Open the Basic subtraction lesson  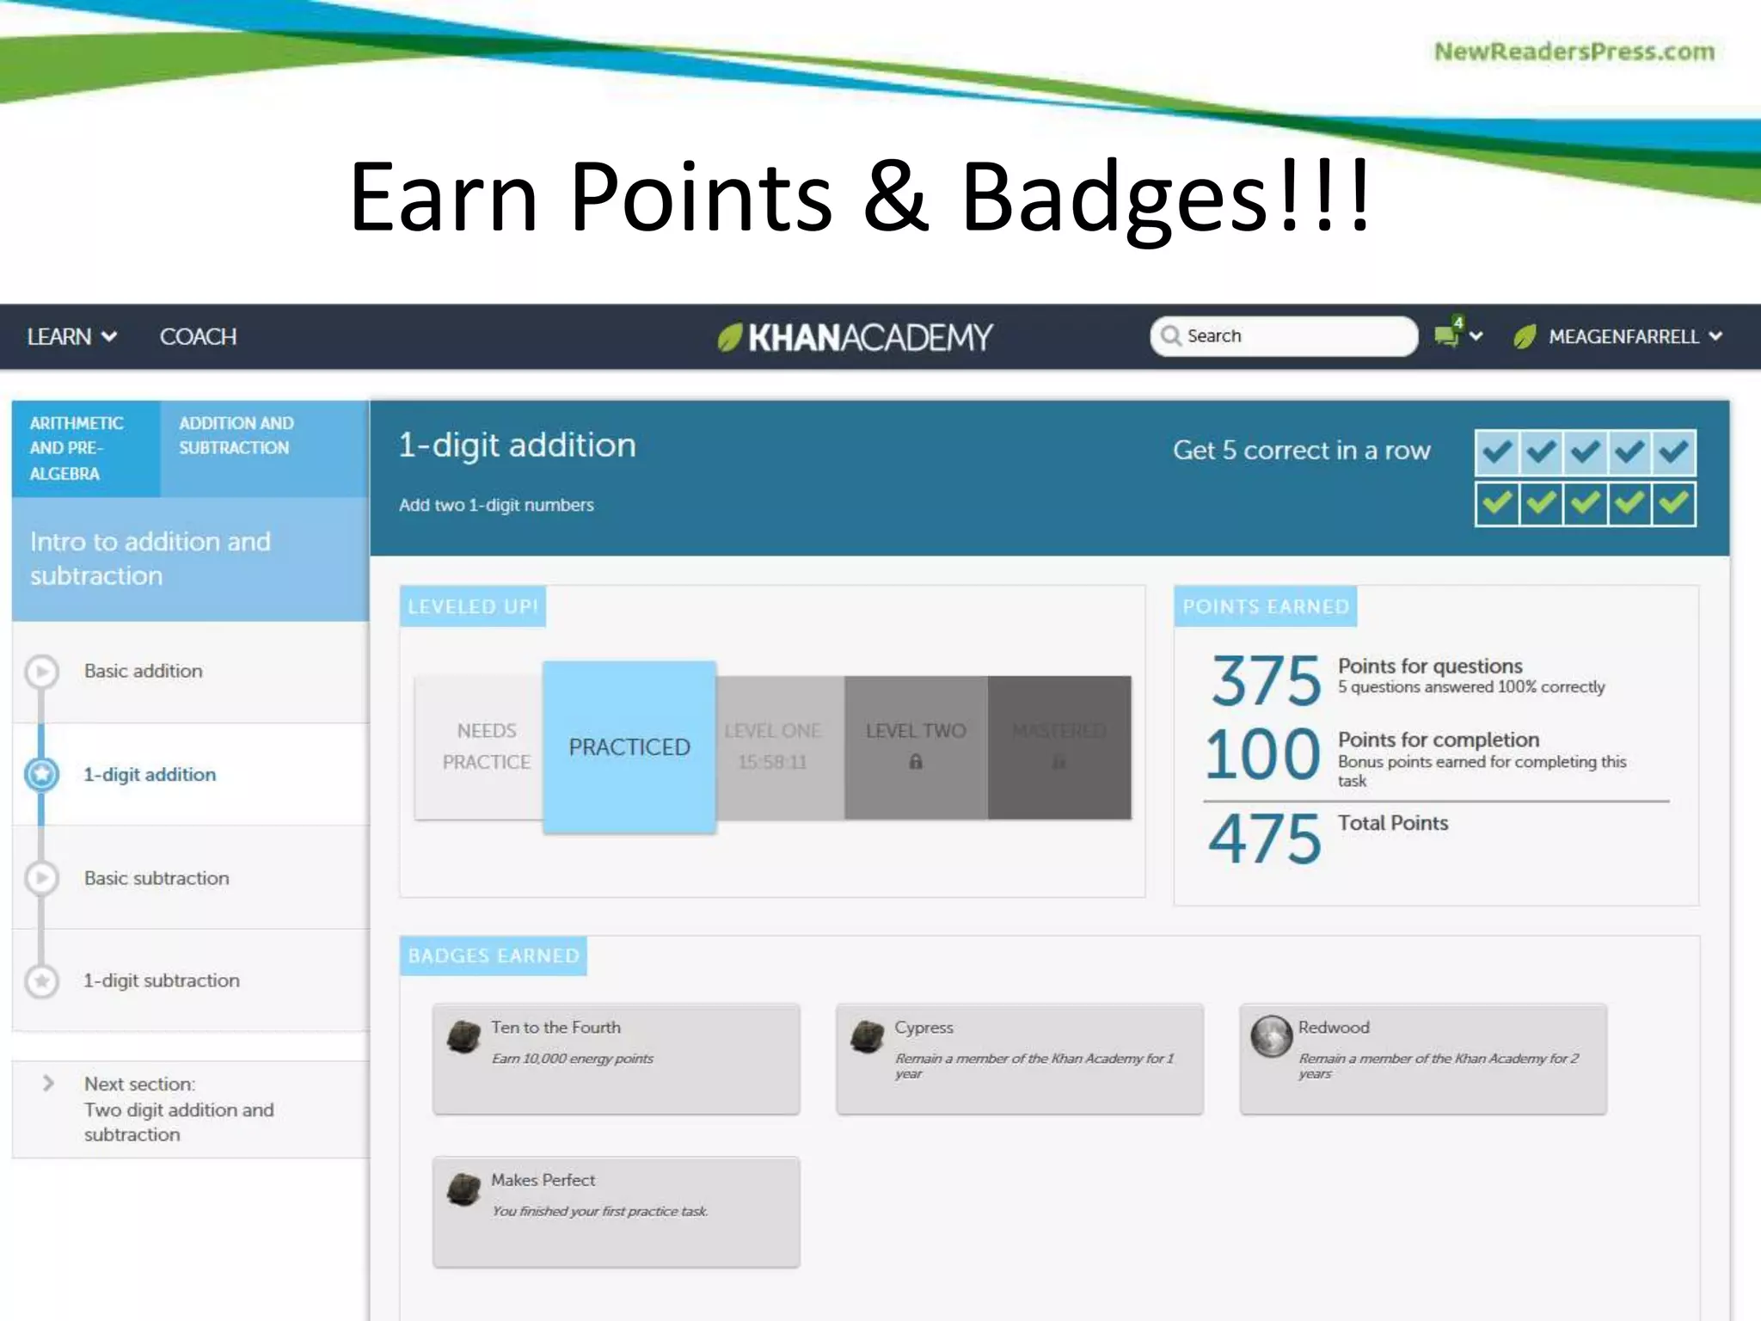(191, 878)
